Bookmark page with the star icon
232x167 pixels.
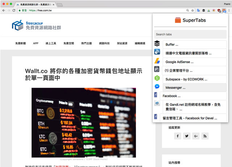192,11
